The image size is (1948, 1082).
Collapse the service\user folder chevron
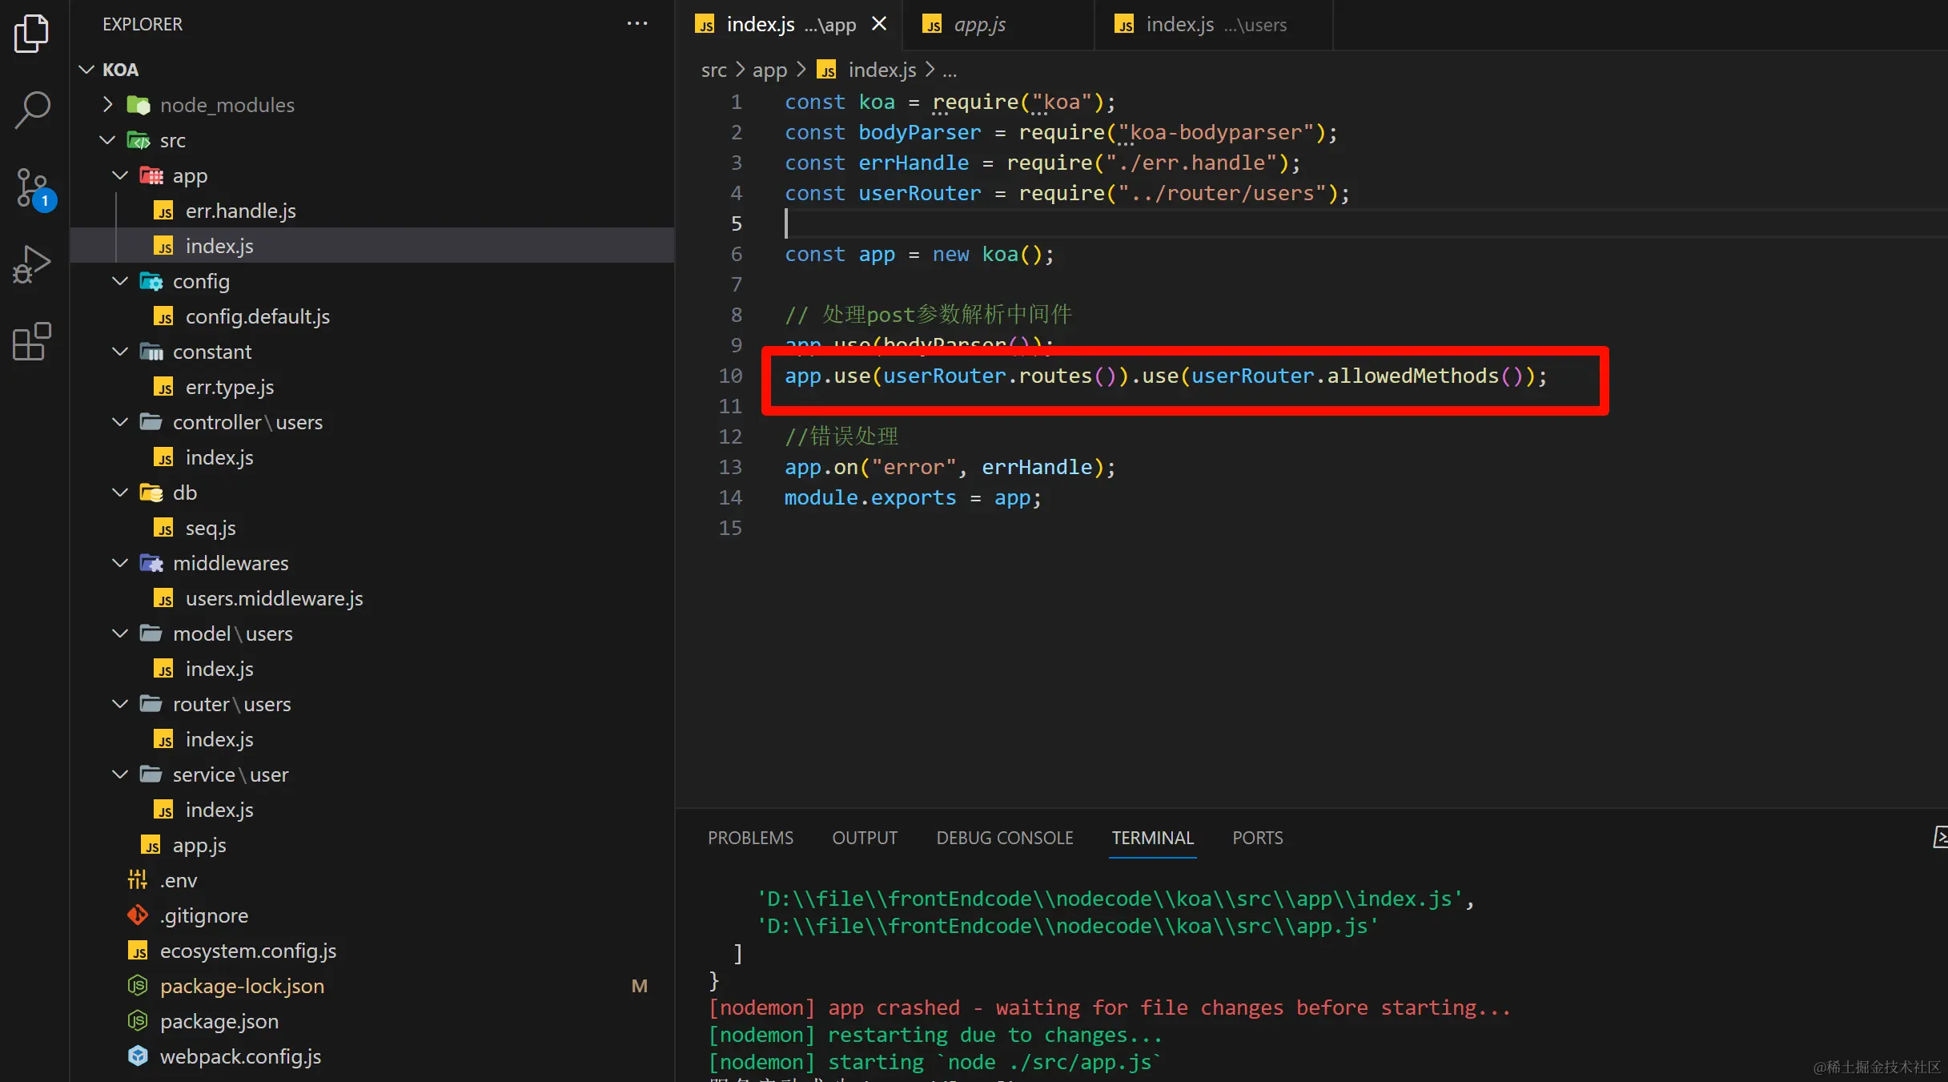click(120, 774)
